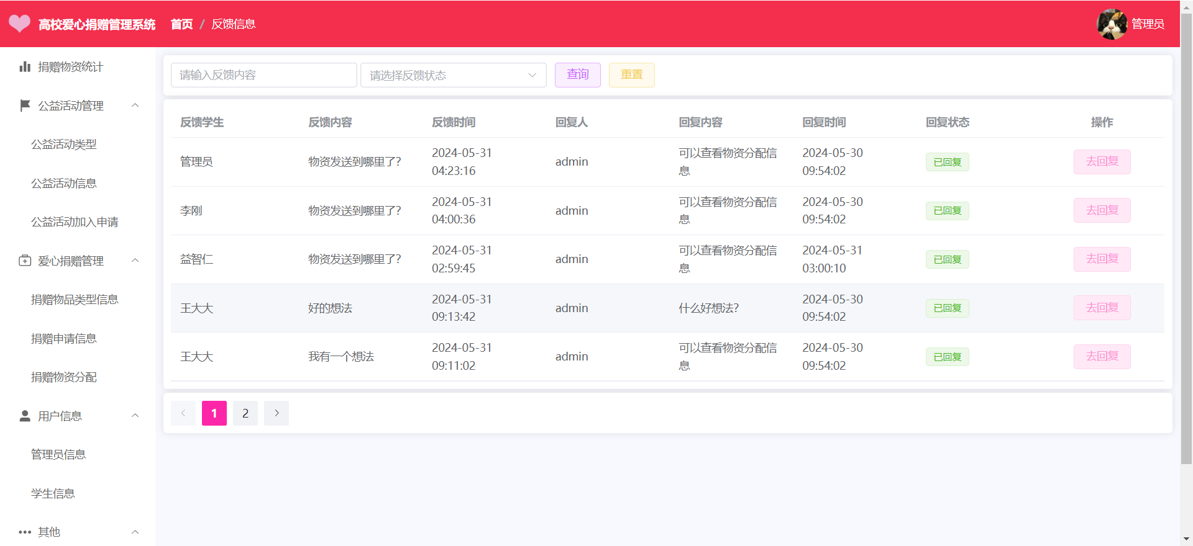Viewport: 1193px width, 546px height.
Task: Collapse the 其他 menu chevron
Action: (135, 532)
